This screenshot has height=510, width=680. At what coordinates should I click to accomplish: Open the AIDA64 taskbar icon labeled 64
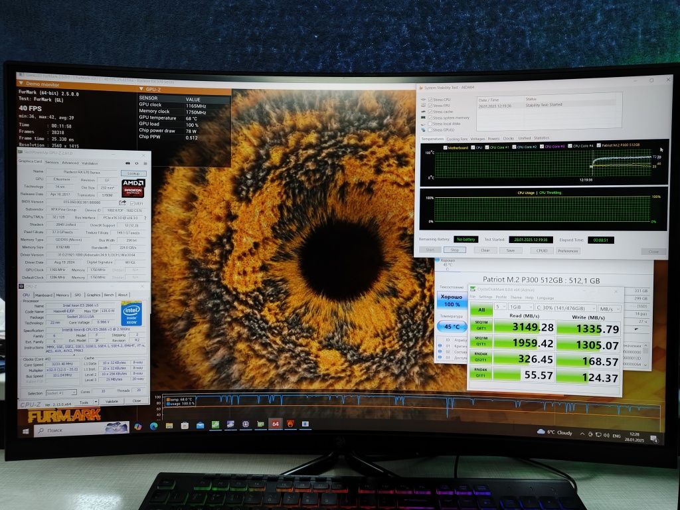click(276, 424)
